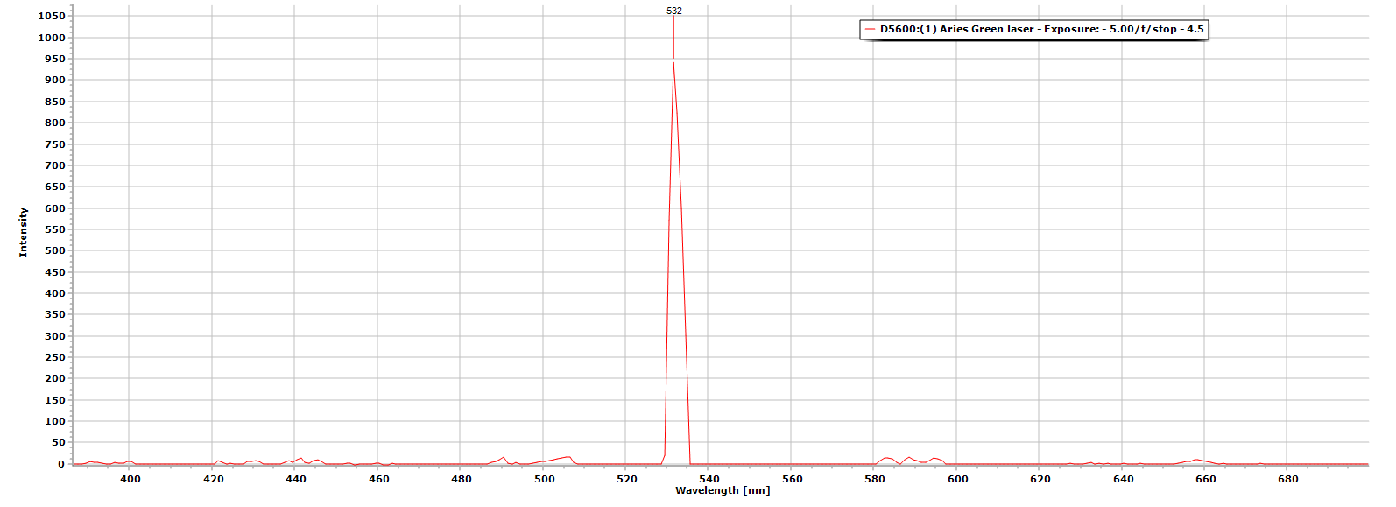Select the 150 intensity tick label
Screen dimensions: 1396x507
pos(55,400)
